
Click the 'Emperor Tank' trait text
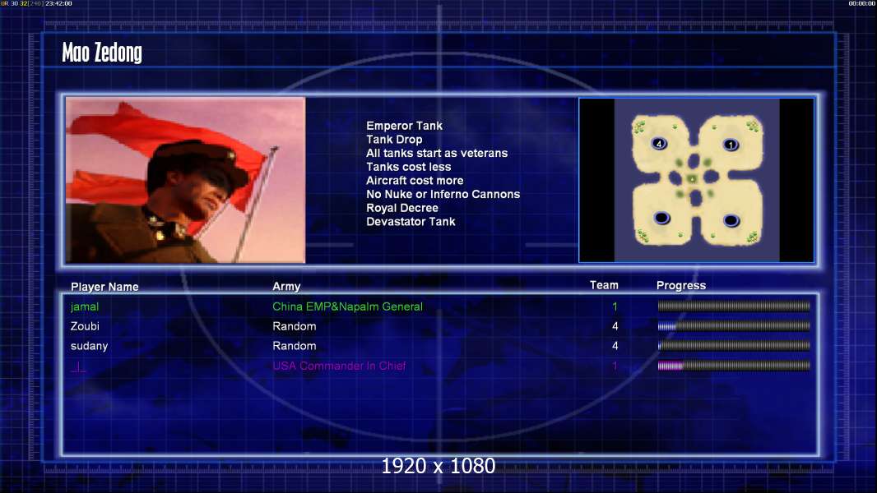click(405, 127)
